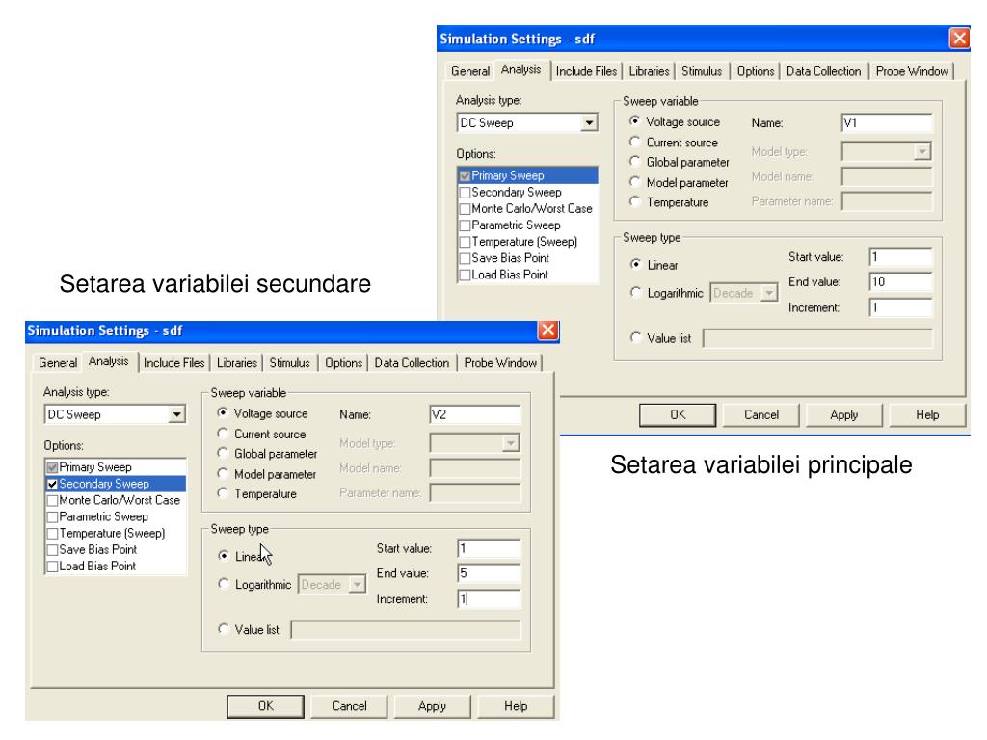Open Probe Window tab in V1 window

(912, 71)
